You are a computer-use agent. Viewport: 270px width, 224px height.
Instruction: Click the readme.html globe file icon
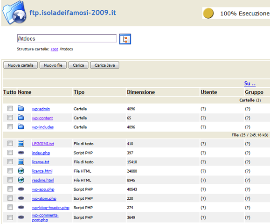tap(21, 180)
